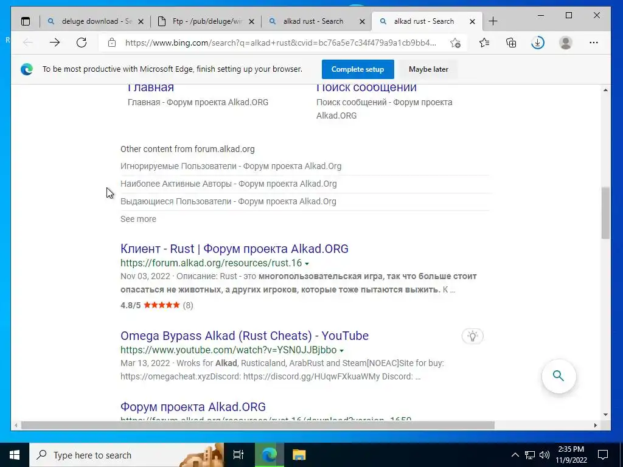The height and width of the screenshot is (467, 623).
Task: Expand dropdown arrow next to forum.alkad.org/resources/rust.16
Action: tap(307, 264)
